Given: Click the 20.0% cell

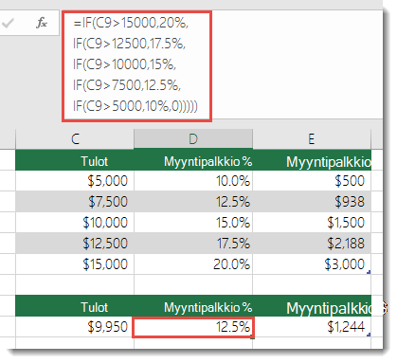Looking at the screenshot, I should [193, 264].
